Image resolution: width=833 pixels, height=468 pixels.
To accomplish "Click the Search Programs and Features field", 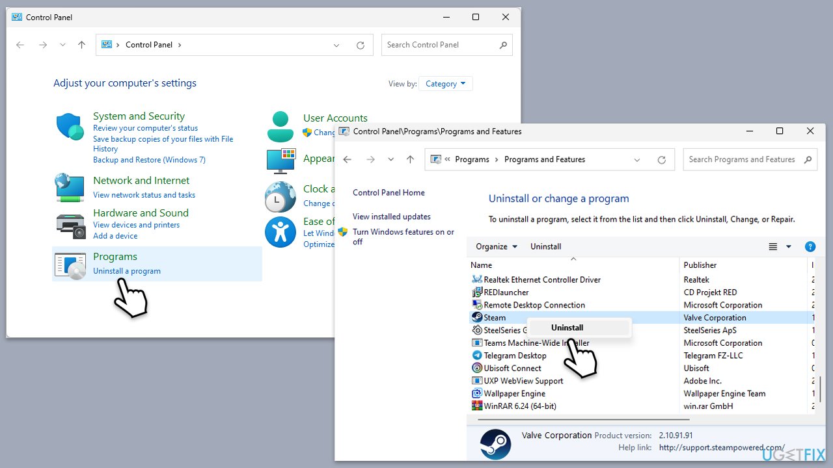I will tap(742, 160).
